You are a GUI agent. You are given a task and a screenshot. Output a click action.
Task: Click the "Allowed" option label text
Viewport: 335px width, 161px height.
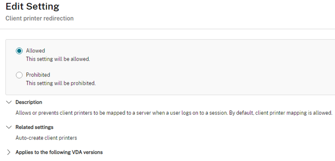click(36, 51)
